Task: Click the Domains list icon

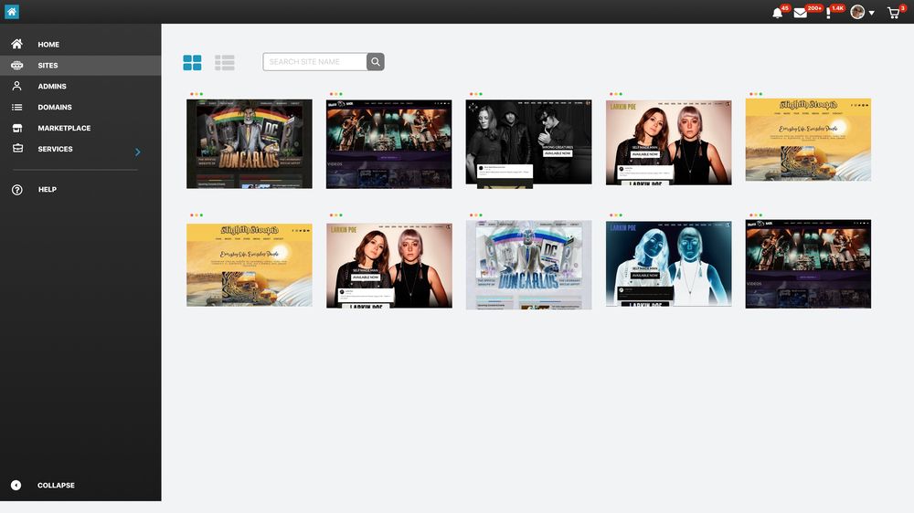Action: tap(16, 107)
